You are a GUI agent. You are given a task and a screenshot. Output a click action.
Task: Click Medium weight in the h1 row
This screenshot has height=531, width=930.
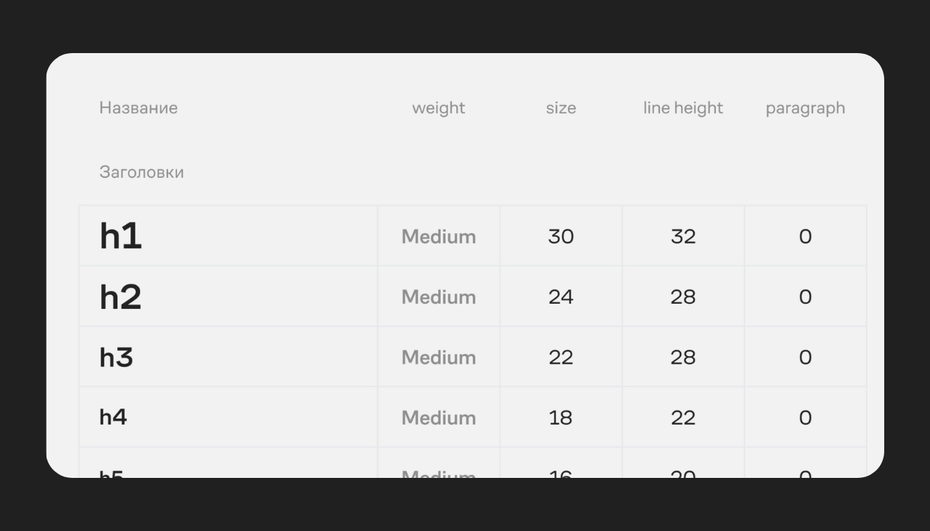point(438,237)
